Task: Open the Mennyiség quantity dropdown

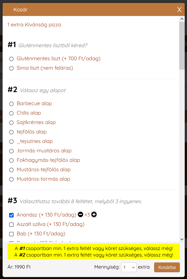Action: coord(129,267)
